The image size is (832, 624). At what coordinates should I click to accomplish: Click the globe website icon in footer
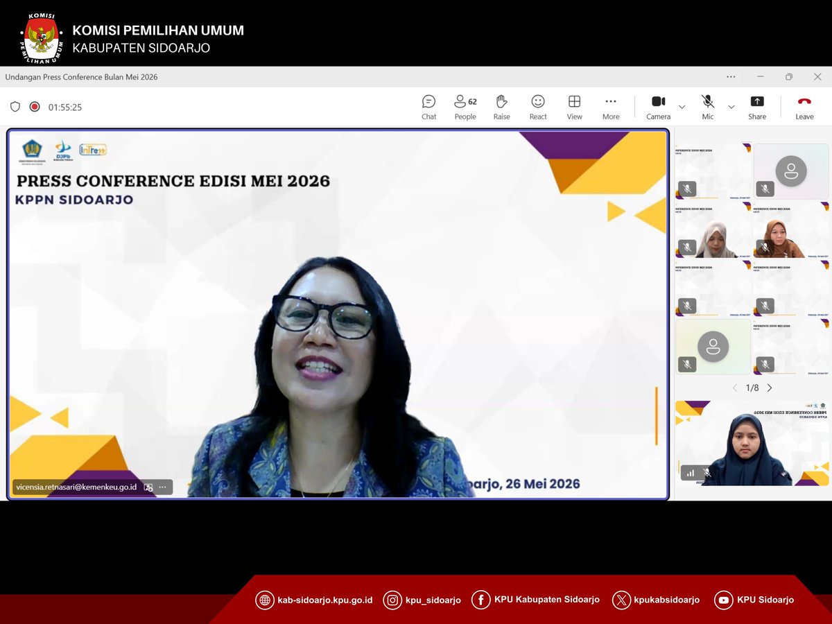click(265, 600)
